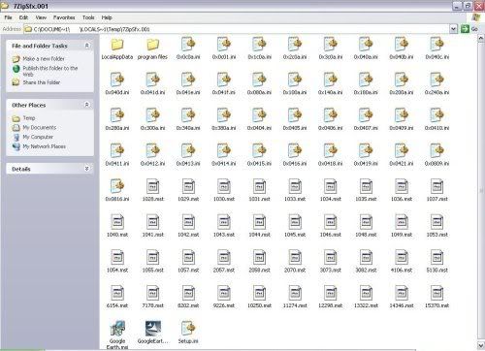Select the Google Earth.msi installer icon

(x=117, y=329)
